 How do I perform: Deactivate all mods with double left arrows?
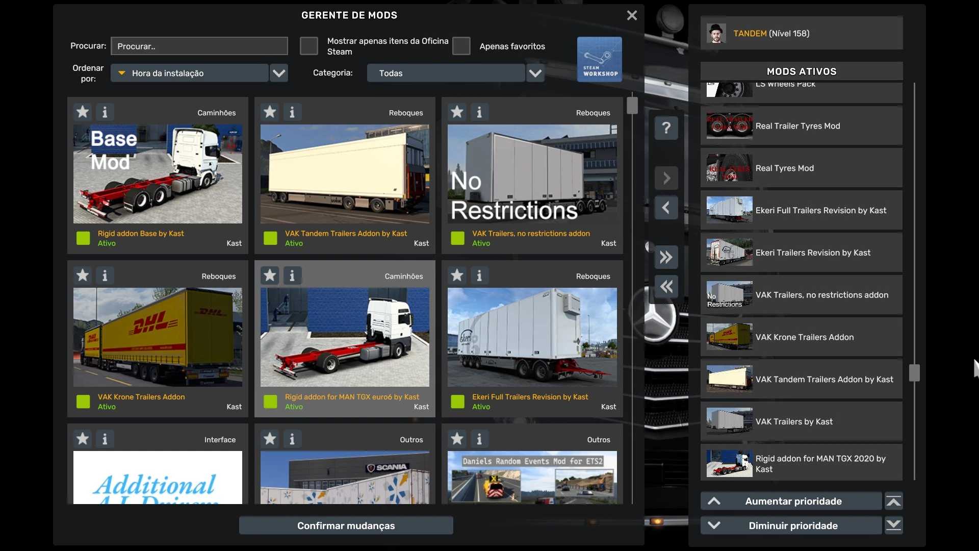[x=666, y=286]
